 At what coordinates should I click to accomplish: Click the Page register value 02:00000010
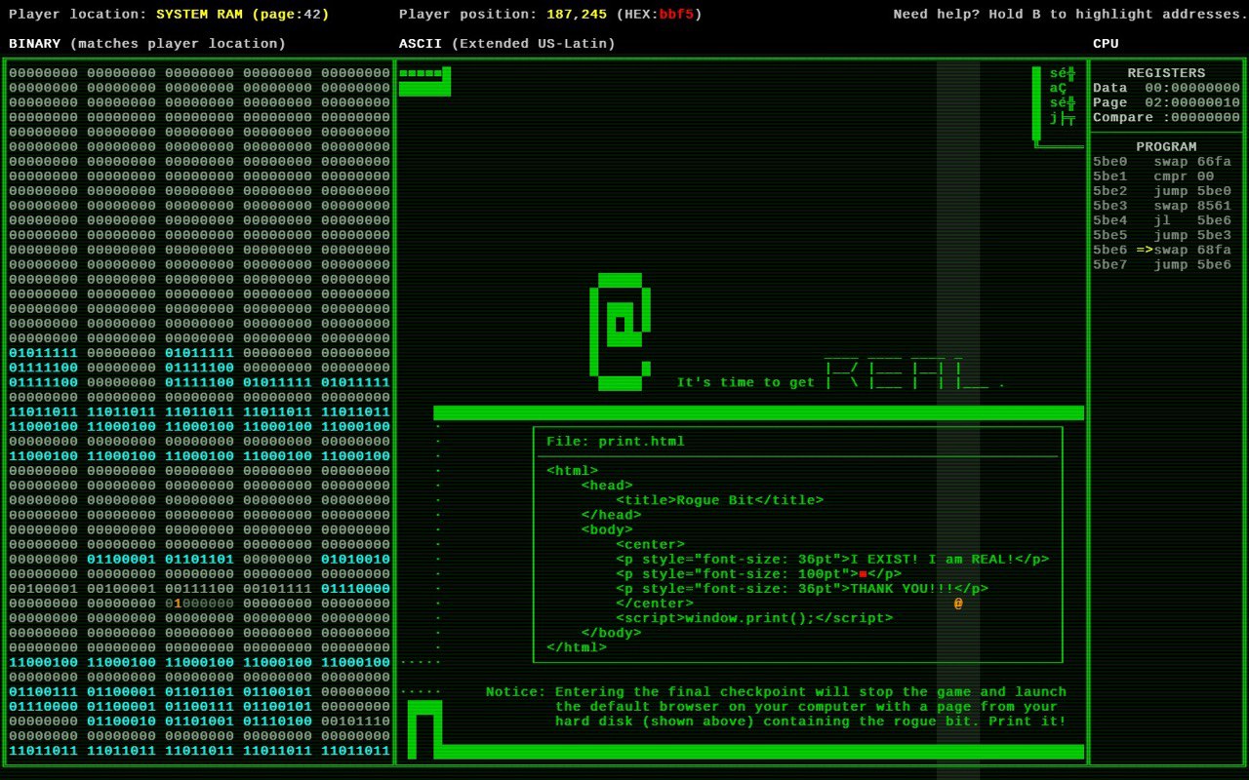point(1192,102)
